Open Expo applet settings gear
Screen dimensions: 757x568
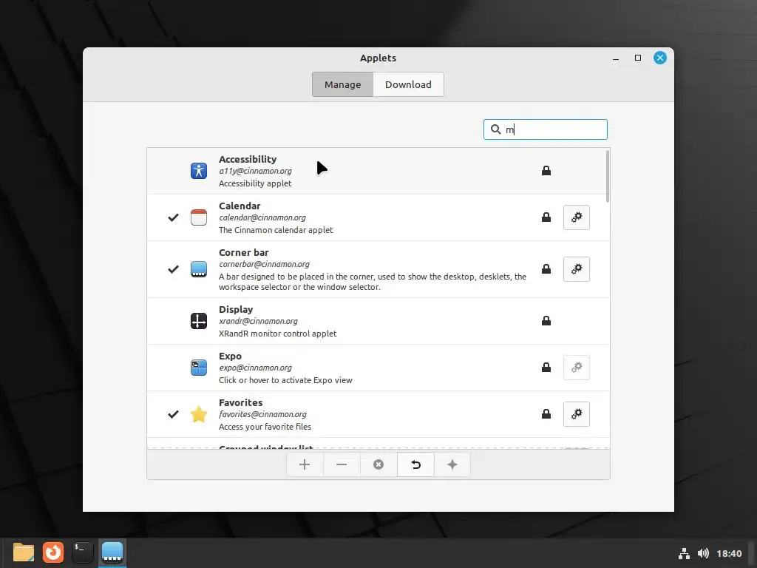(x=577, y=368)
